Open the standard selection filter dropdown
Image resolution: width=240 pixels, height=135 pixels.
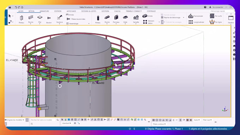tap(67, 123)
